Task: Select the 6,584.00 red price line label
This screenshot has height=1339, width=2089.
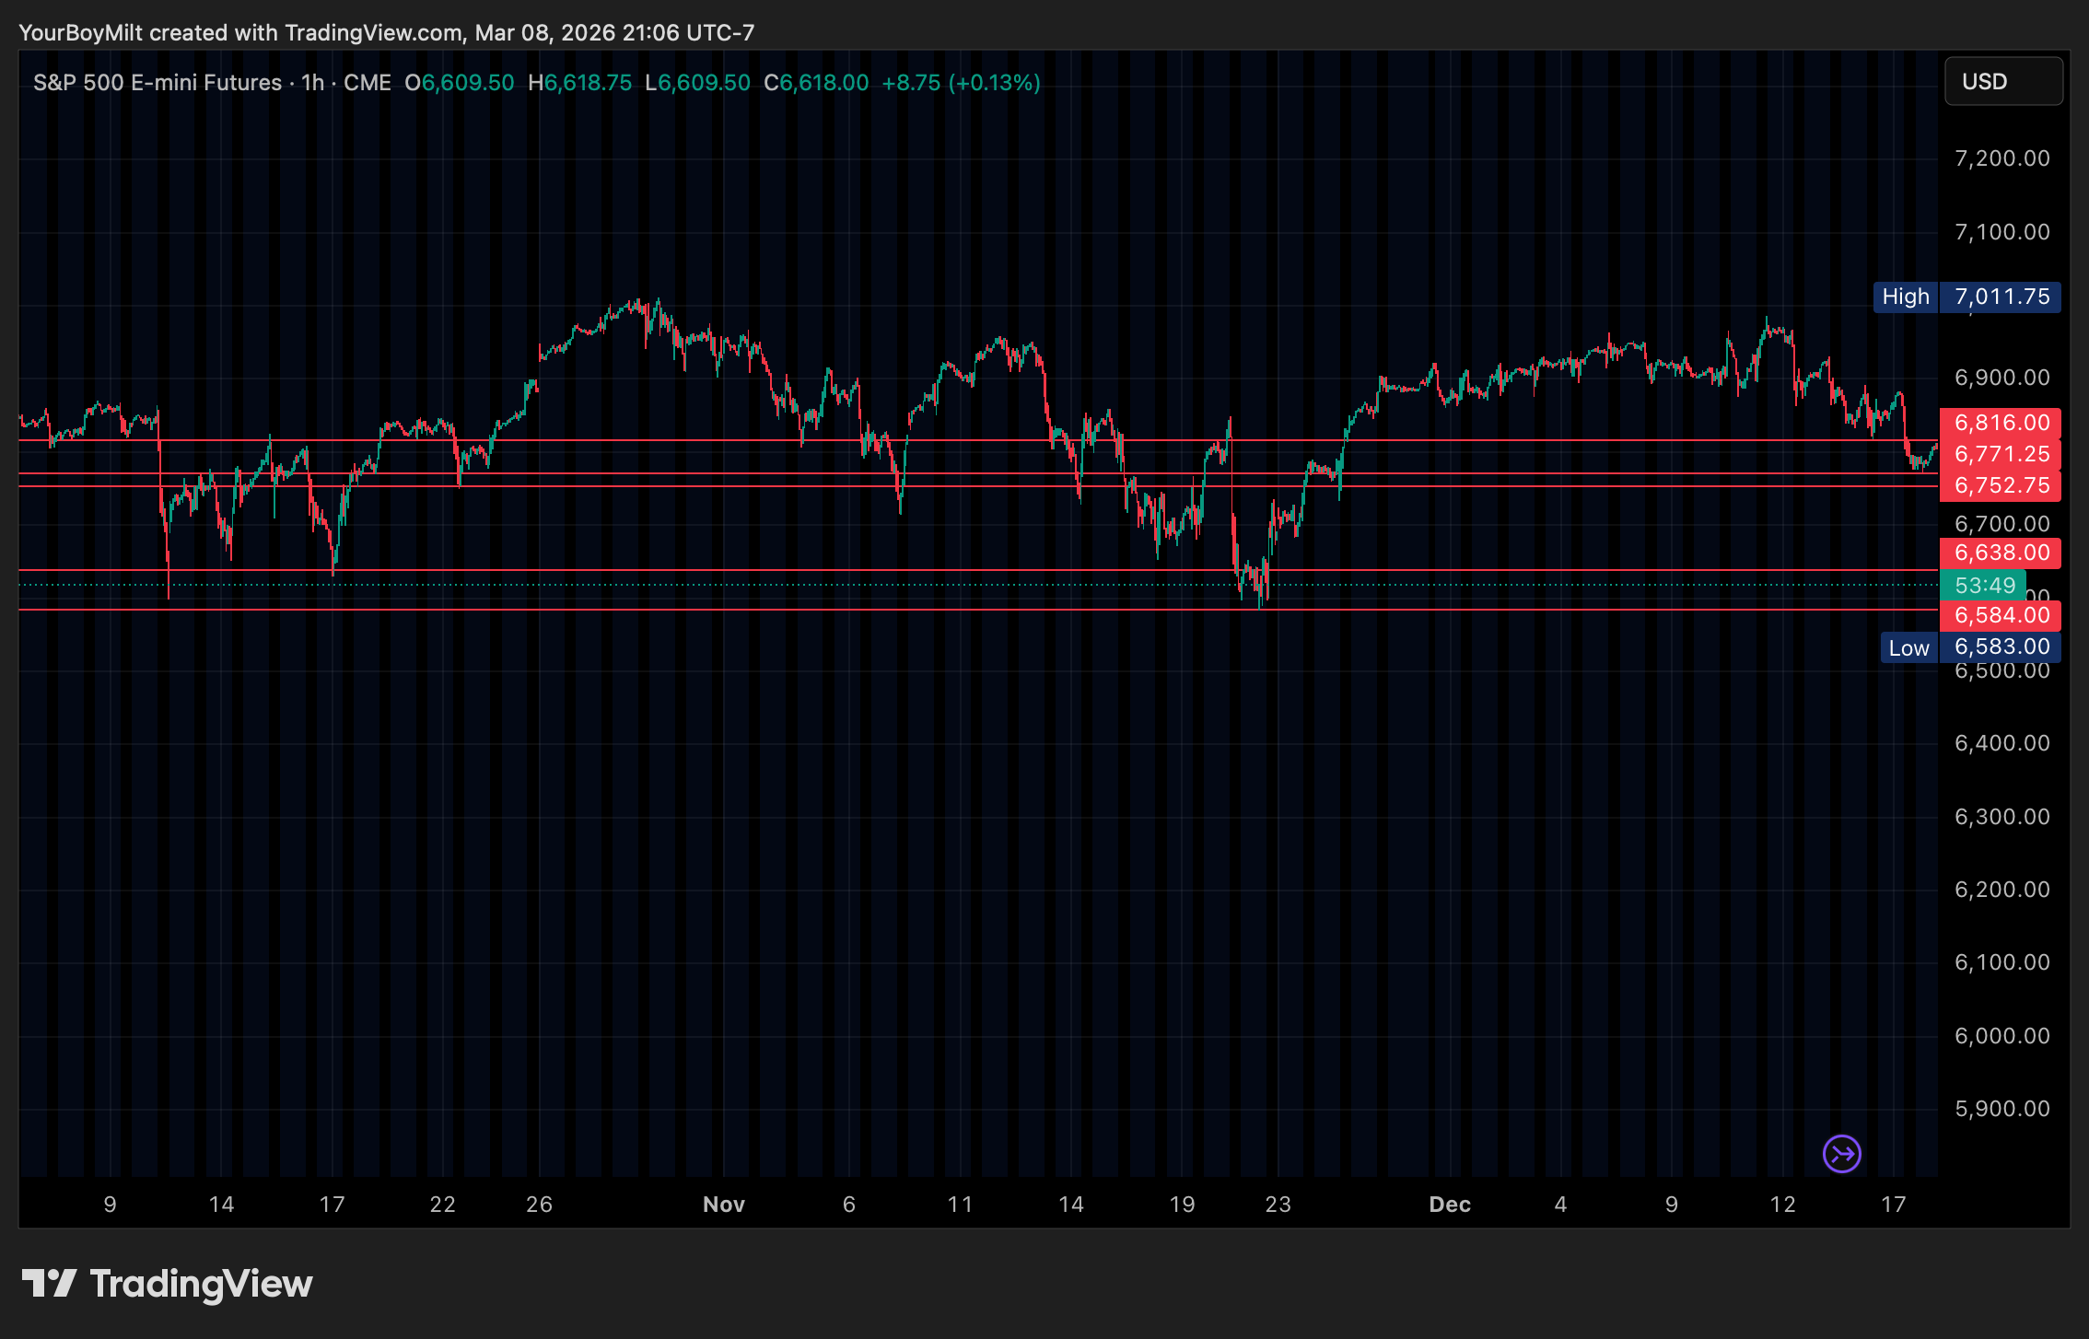Action: pos(2001,615)
